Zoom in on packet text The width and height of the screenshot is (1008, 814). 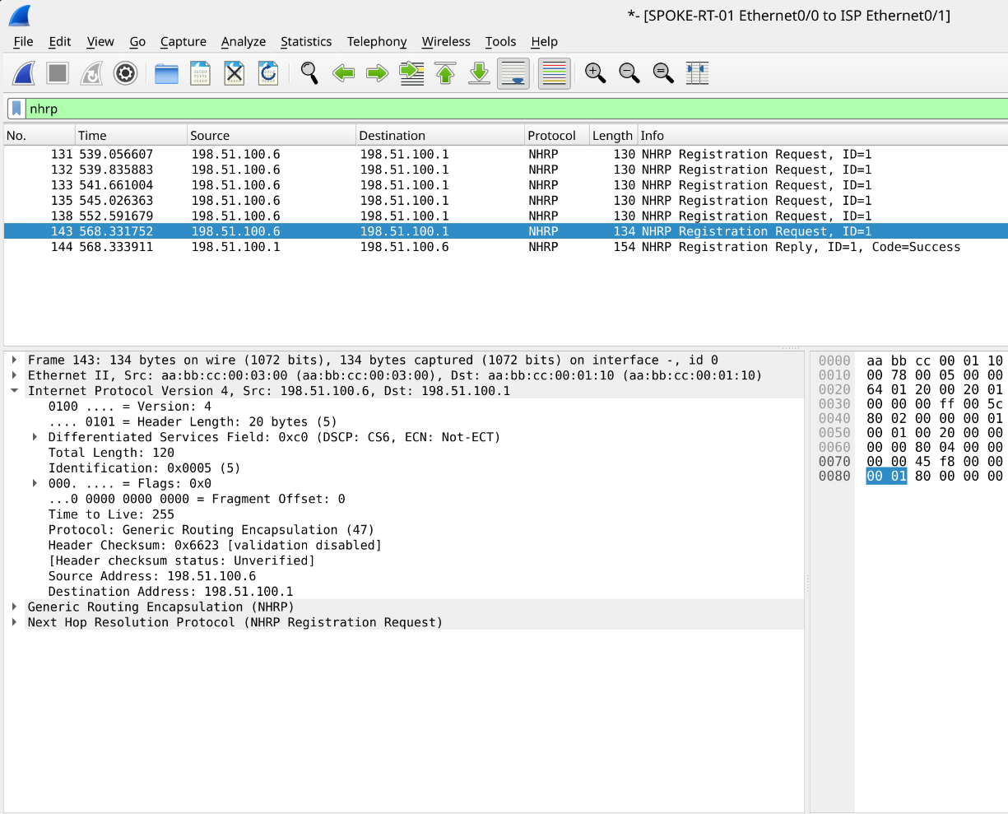tap(596, 73)
